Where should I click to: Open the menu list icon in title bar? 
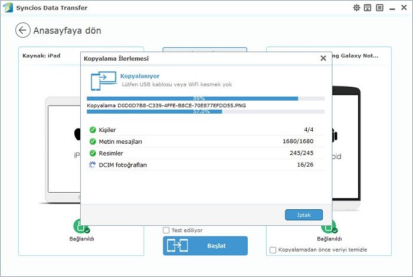(x=379, y=8)
